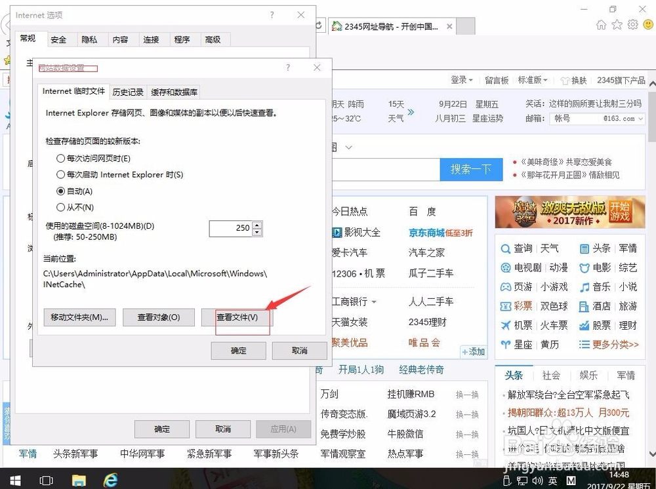656x489 pixels.
Task: Click the 彩票 lottery ticket icon
Action: tap(505, 305)
